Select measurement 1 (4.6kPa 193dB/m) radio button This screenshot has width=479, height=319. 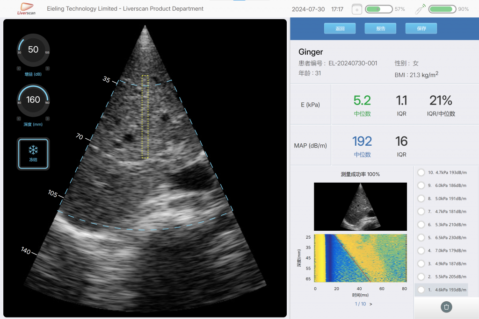(x=421, y=290)
